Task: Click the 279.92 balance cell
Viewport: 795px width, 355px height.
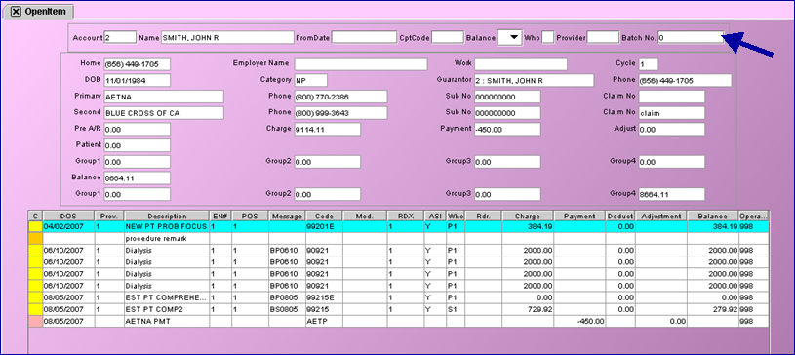Action: click(713, 309)
